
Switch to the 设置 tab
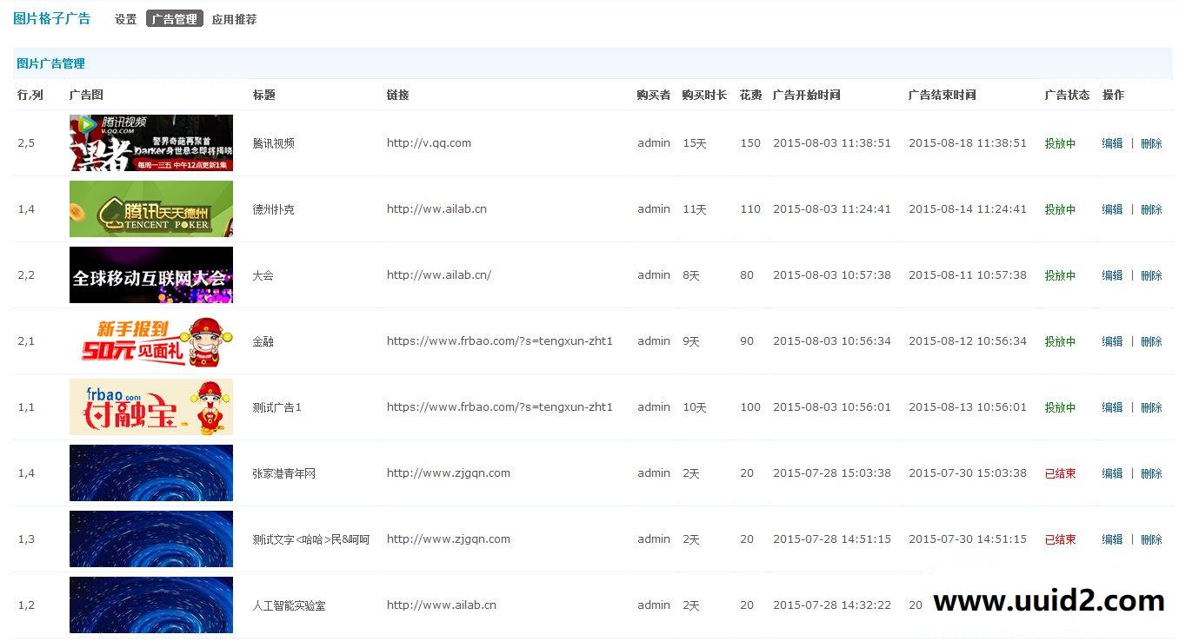tap(125, 18)
